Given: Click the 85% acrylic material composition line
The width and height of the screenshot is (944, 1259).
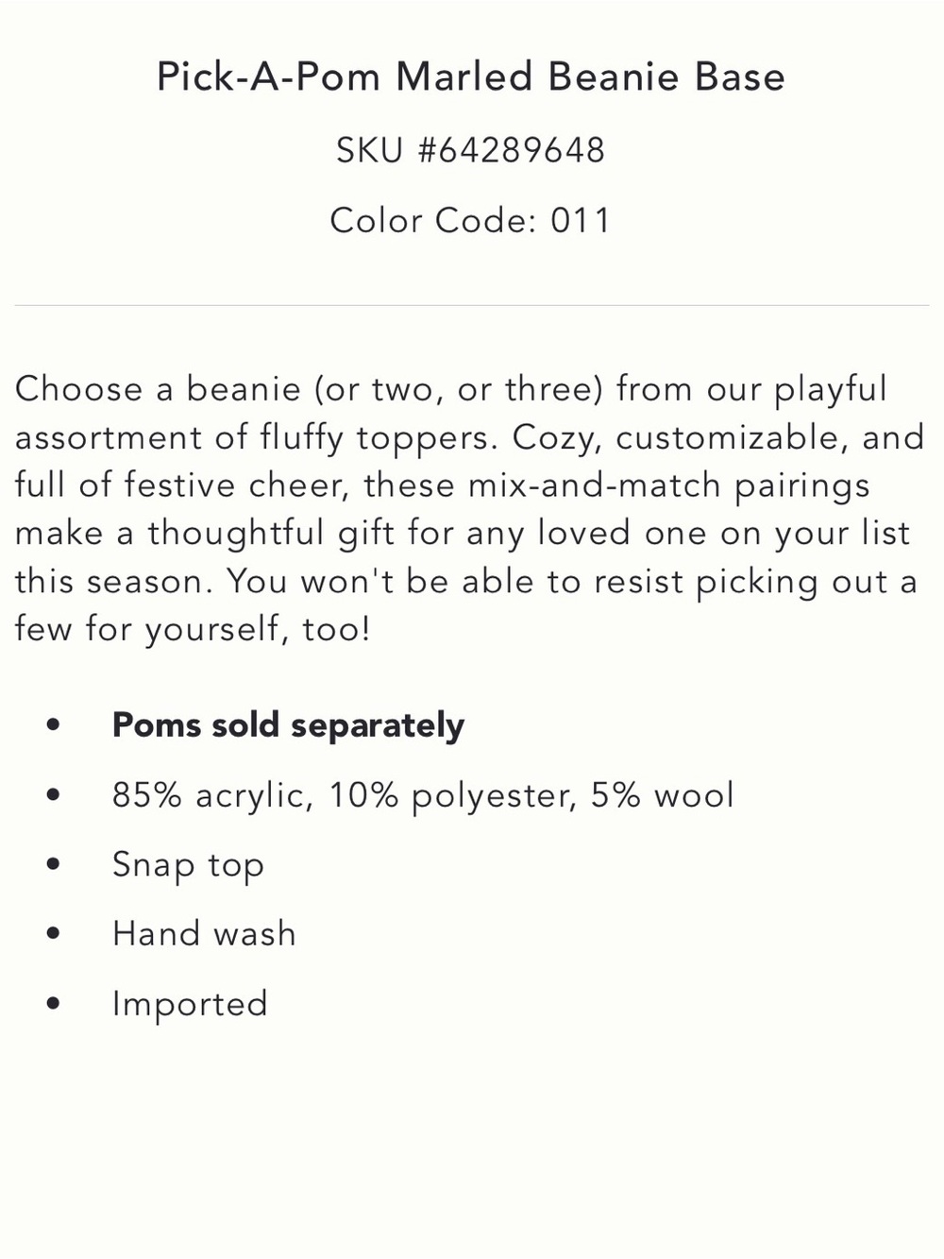Looking at the screenshot, I should pyautogui.click(x=423, y=795).
